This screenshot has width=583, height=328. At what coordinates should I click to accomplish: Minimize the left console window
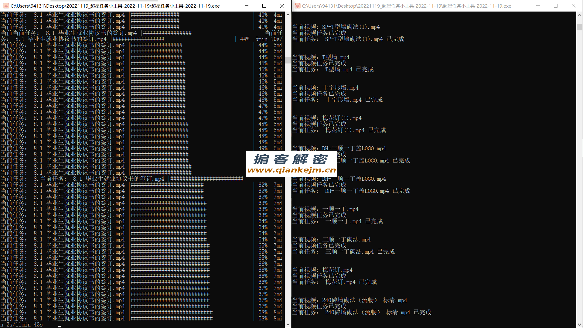(x=247, y=6)
